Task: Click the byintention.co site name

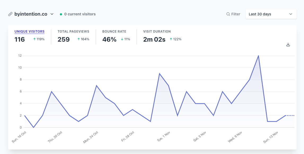Action: [31, 14]
